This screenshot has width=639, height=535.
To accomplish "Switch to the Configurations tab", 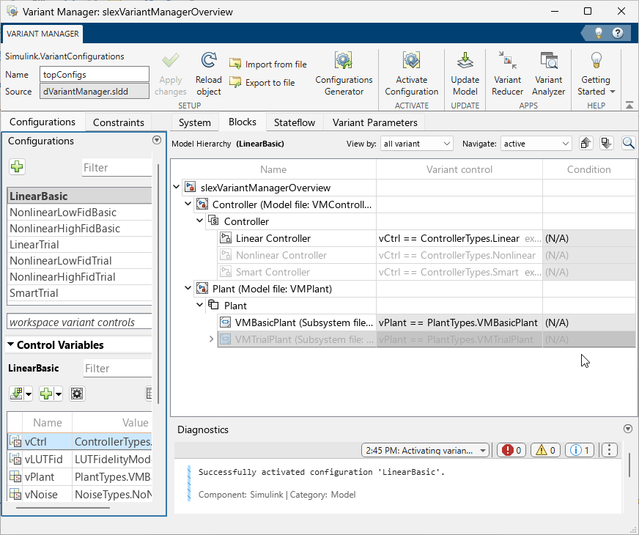I will pos(43,122).
